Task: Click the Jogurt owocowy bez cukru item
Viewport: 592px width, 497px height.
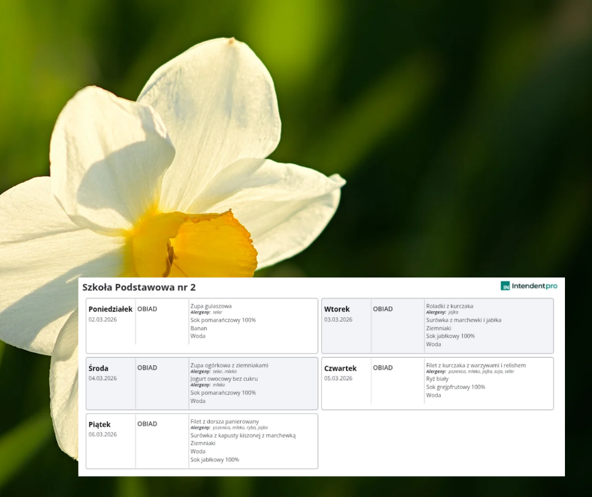Action: click(224, 379)
